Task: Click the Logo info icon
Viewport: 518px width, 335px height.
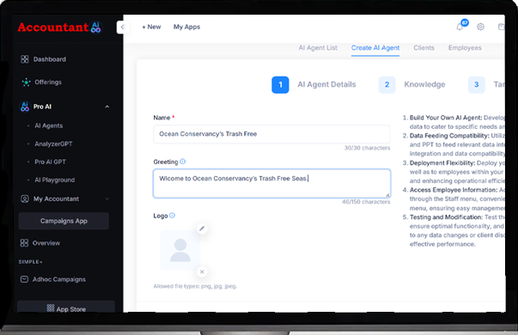Action: click(172, 216)
